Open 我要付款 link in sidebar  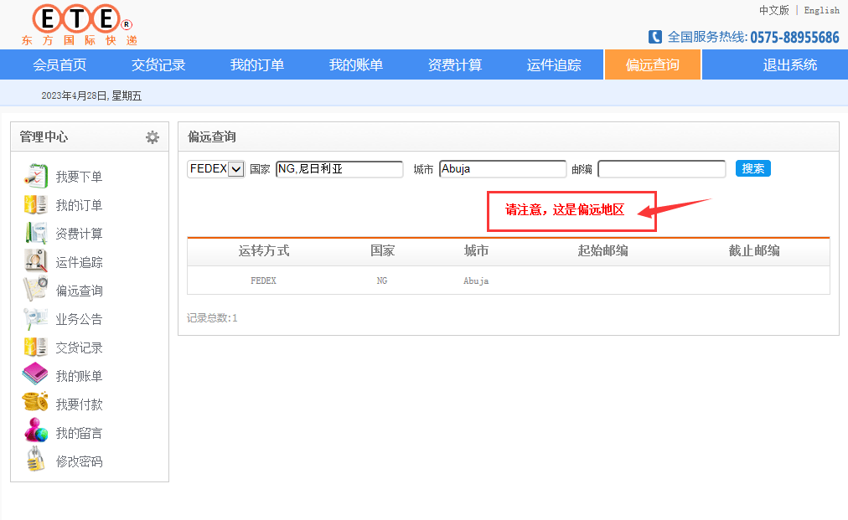tap(79, 405)
